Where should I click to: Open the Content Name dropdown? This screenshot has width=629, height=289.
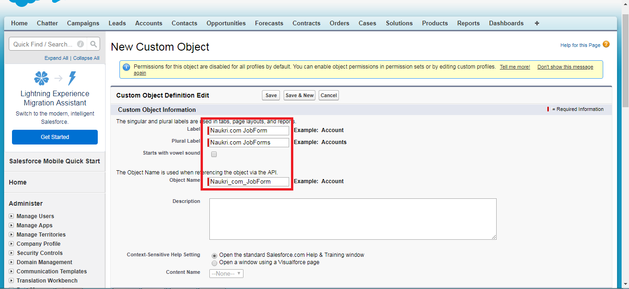[x=226, y=273]
